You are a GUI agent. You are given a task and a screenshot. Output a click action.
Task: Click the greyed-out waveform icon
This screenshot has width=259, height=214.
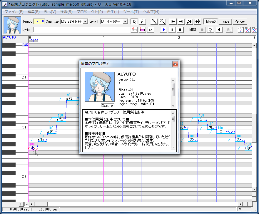click(x=229, y=30)
